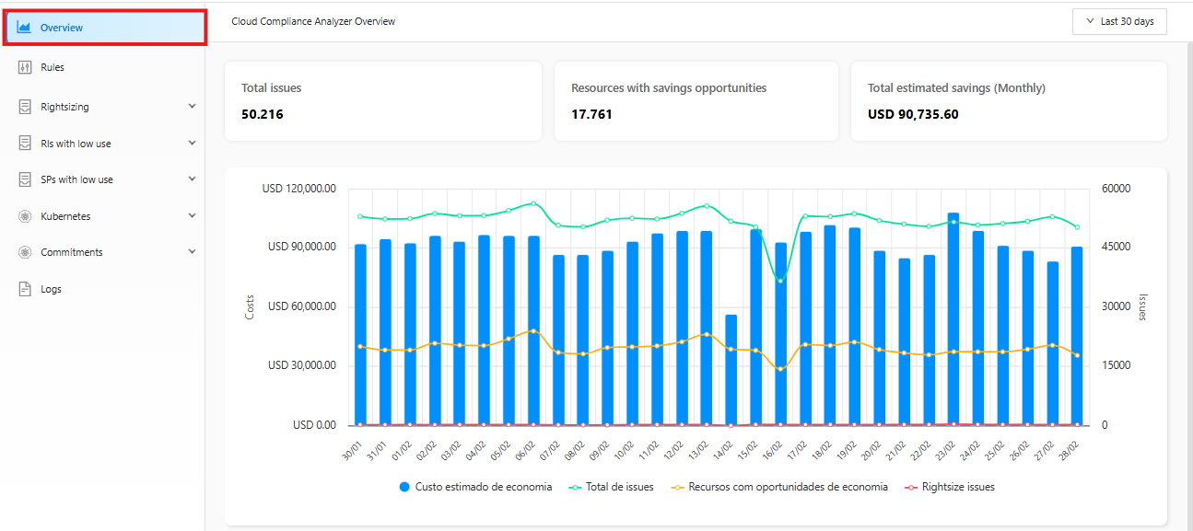This screenshot has height=531, width=1193.
Task: Expand the Commitments section chevron
Action: [192, 252]
